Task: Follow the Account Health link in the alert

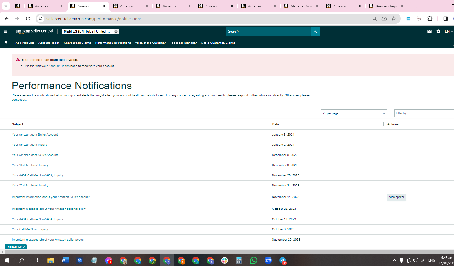Action: (59, 66)
